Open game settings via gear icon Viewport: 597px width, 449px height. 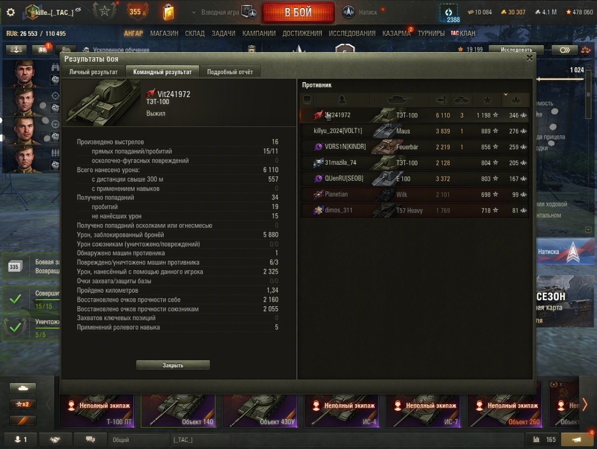[10, 12]
